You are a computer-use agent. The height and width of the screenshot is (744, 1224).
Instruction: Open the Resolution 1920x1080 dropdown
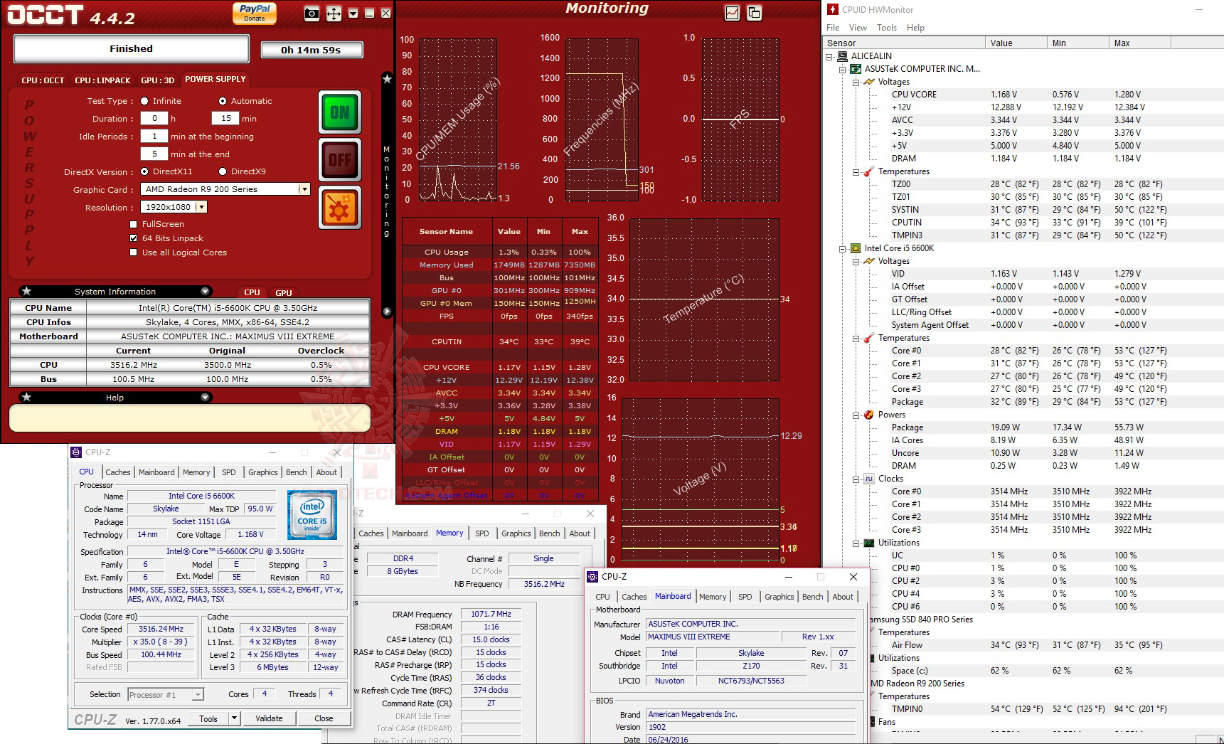[202, 207]
